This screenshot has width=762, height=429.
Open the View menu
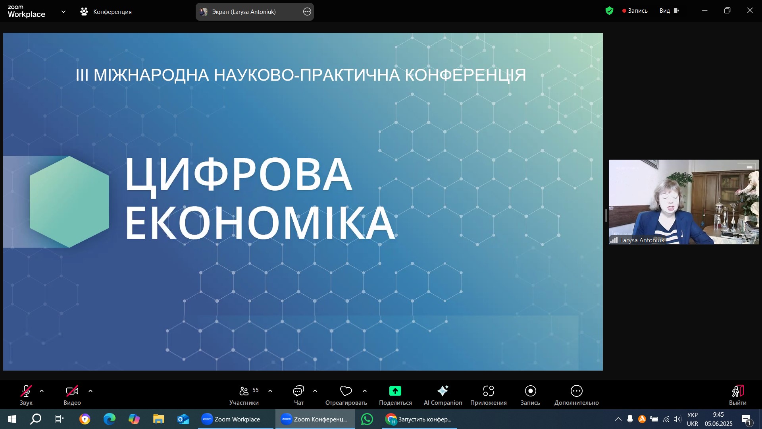(669, 11)
